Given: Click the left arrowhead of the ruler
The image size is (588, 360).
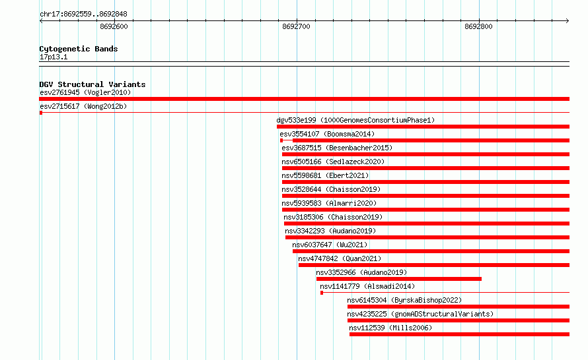Looking at the screenshot, I should tap(41, 20).
